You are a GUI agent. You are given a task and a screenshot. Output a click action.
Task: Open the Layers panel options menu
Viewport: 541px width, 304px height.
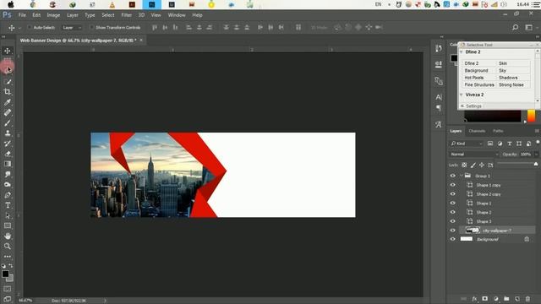pyautogui.click(x=537, y=131)
